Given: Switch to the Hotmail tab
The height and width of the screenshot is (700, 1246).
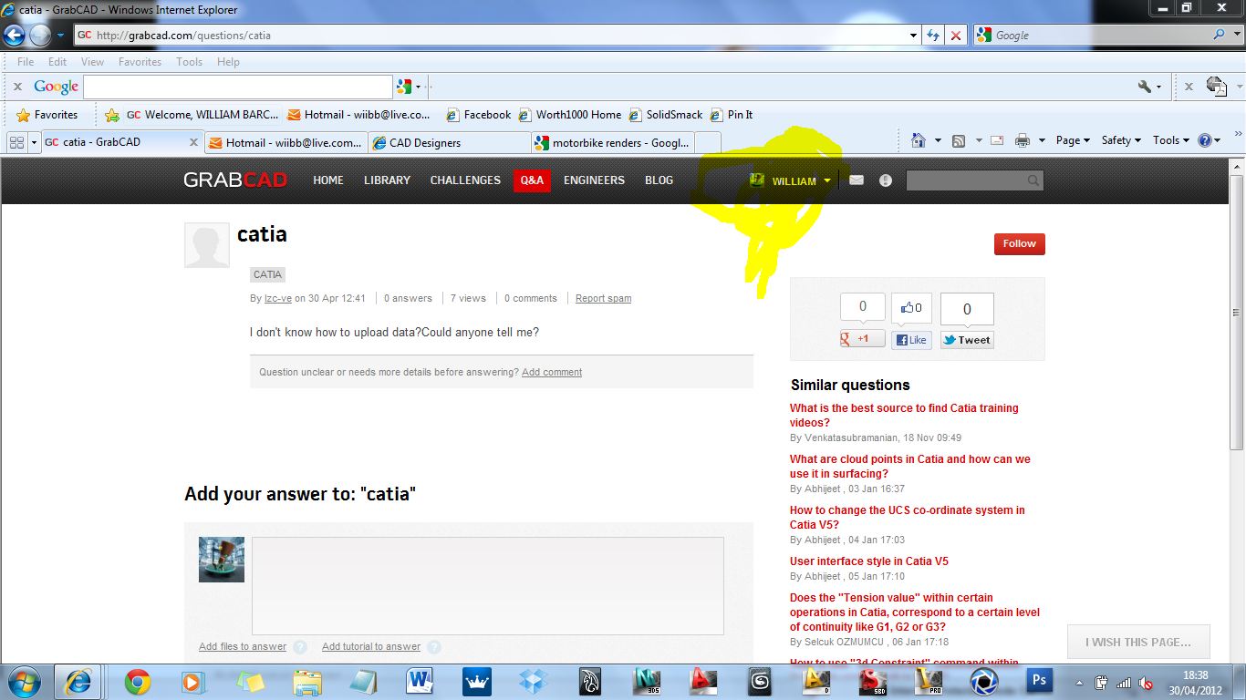Looking at the screenshot, I should point(286,143).
